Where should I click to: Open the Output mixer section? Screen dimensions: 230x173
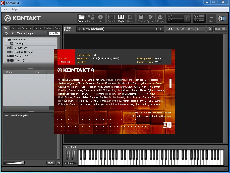(x=111, y=19)
